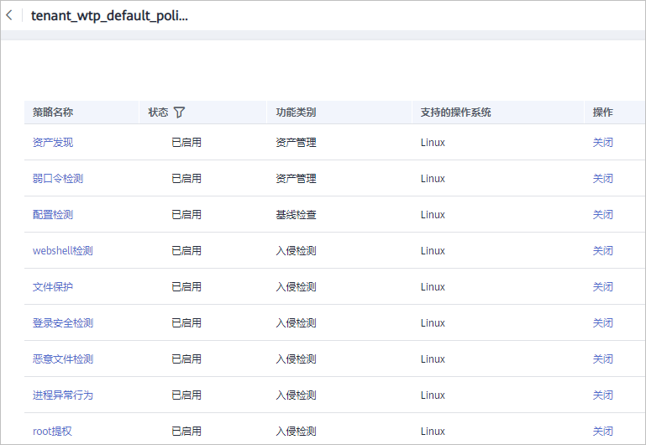View the 恶意文件检测 policy

(x=63, y=359)
